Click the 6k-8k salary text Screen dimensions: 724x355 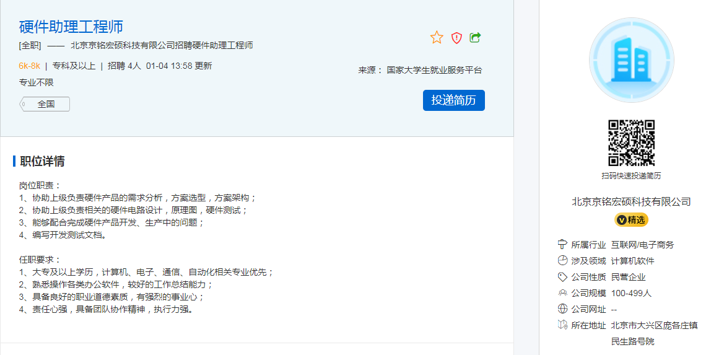click(30, 66)
